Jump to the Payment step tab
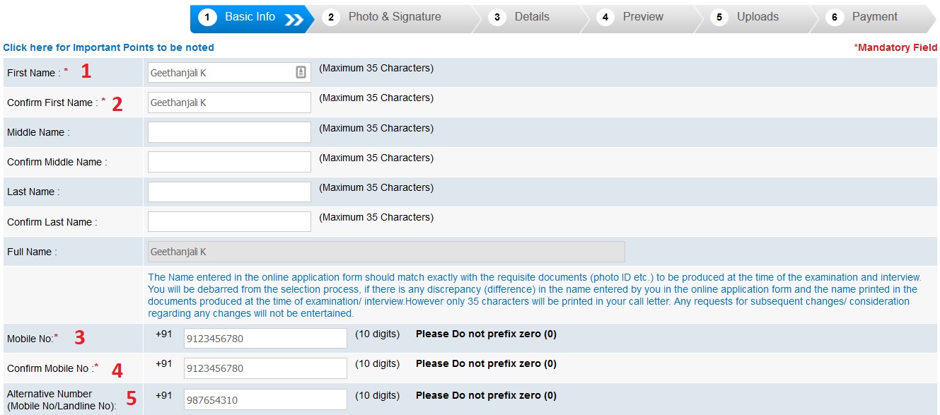 874,17
